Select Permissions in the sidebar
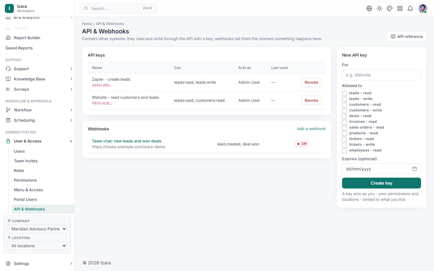434x271 pixels. [25, 180]
